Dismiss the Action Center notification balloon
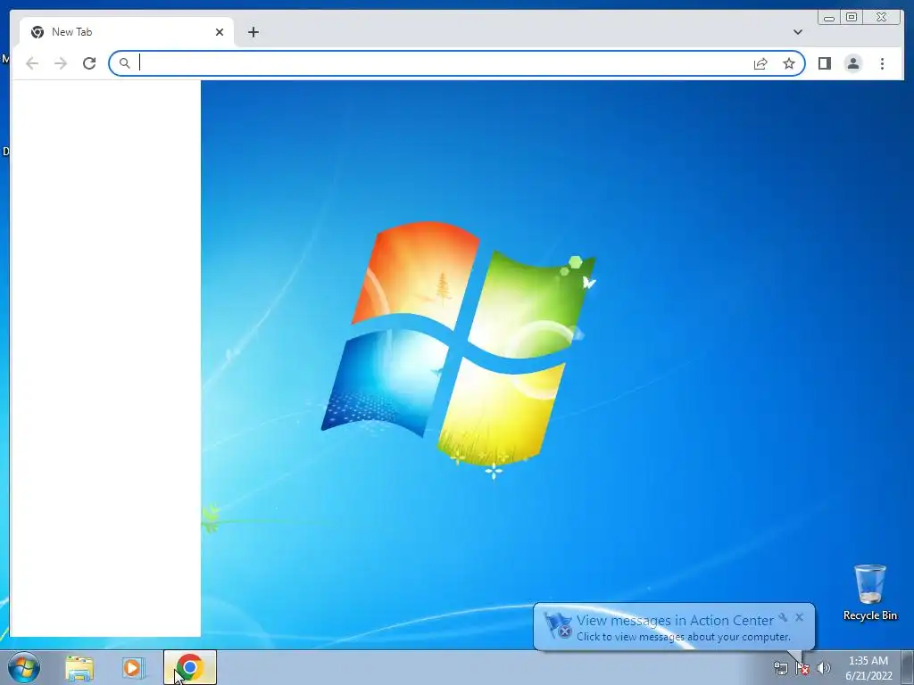 coord(799,617)
